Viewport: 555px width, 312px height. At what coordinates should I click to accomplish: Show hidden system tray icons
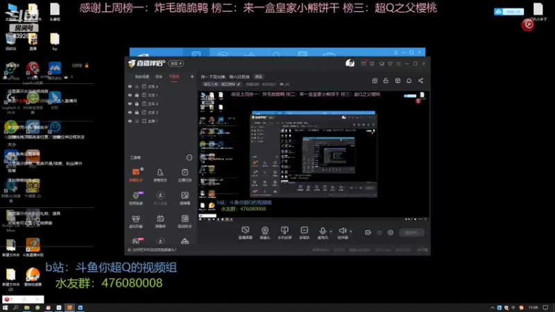(x=492, y=308)
